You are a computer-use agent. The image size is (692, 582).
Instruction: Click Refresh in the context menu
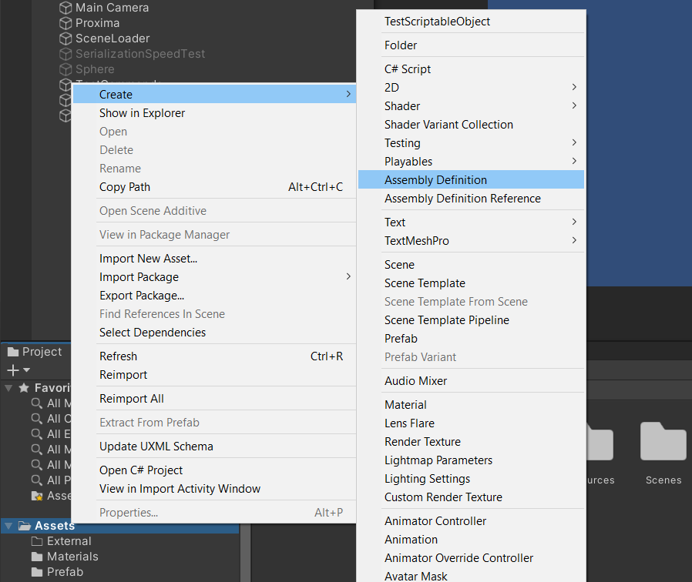pyautogui.click(x=118, y=356)
